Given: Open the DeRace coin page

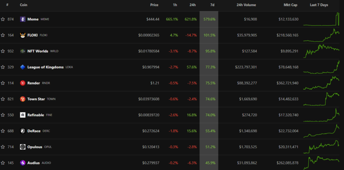Looking at the screenshot, I should point(34,131).
